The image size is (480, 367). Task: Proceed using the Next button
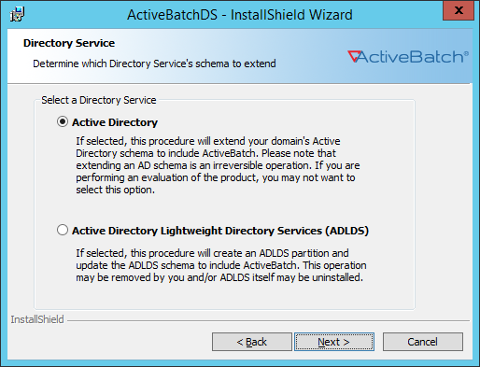(334, 342)
